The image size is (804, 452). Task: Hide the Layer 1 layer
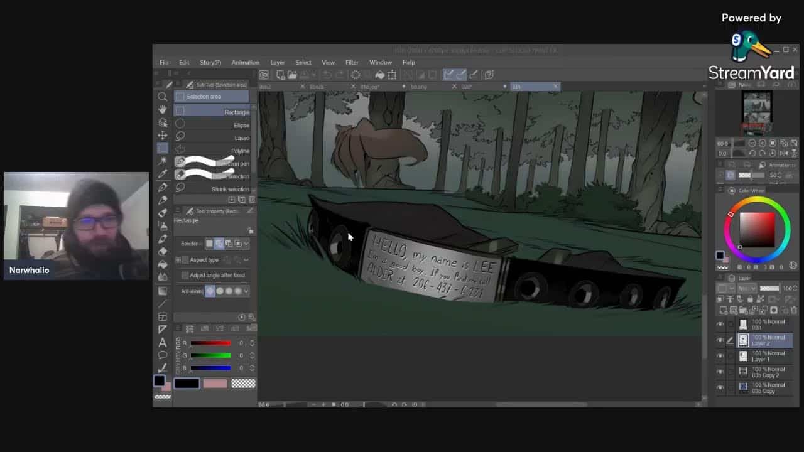(x=720, y=356)
